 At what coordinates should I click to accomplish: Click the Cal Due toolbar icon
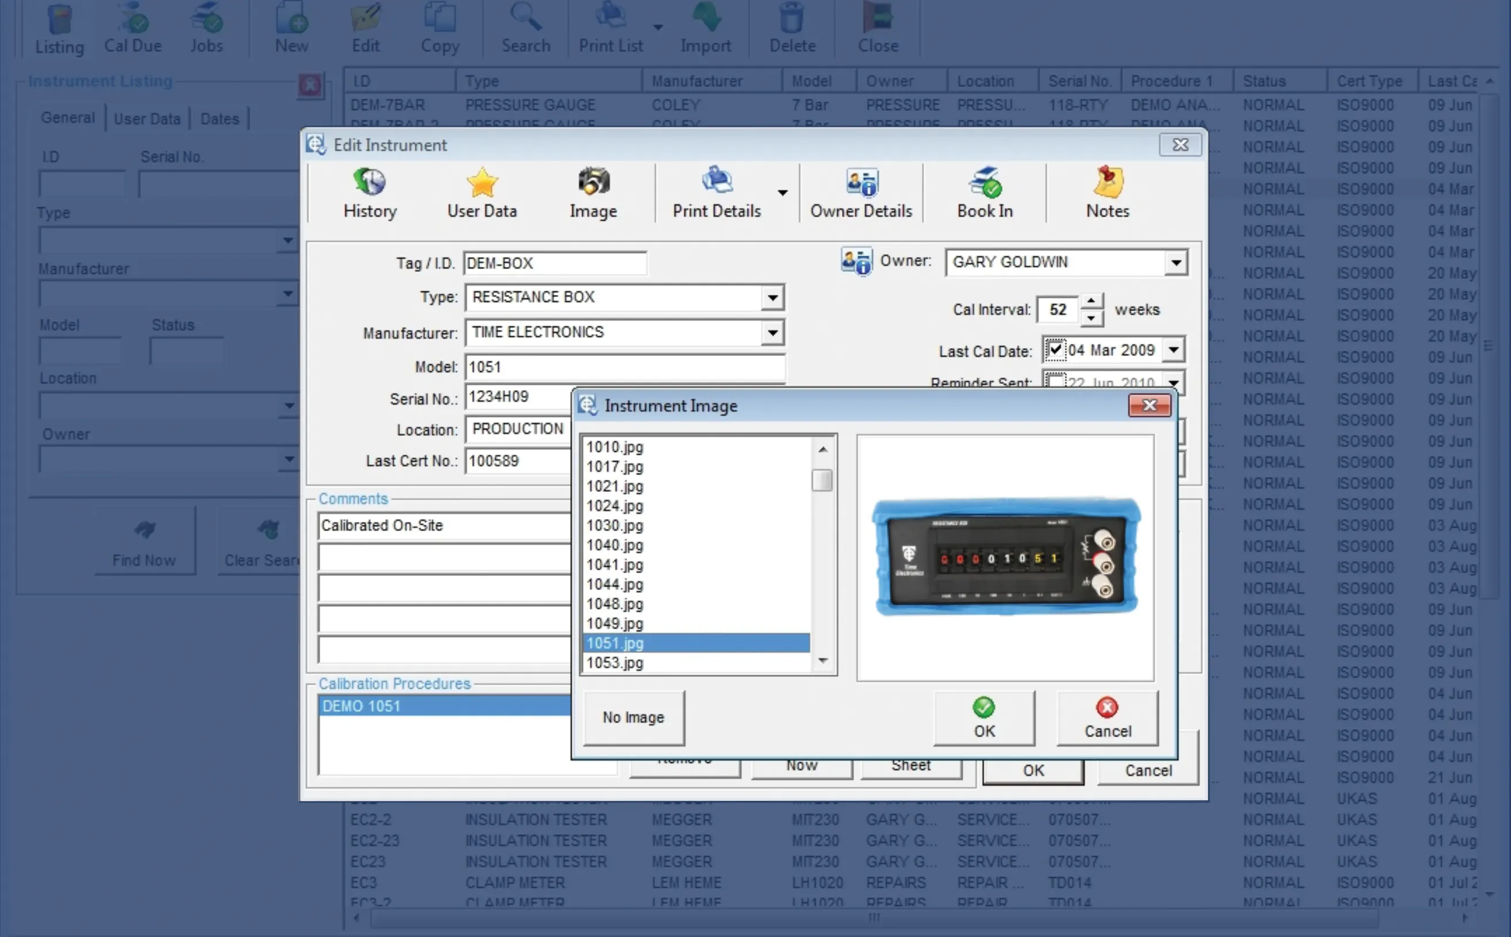tap(133, 28)
